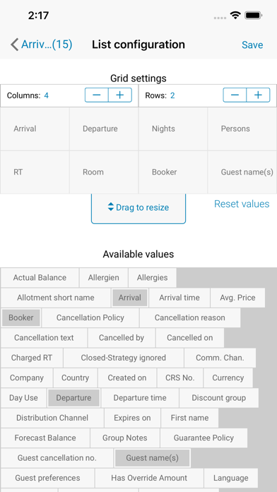This screenshot has height=492, width=277.
Task: Save the list configuration
Action: pyautogui.click(x=252, y=45)
